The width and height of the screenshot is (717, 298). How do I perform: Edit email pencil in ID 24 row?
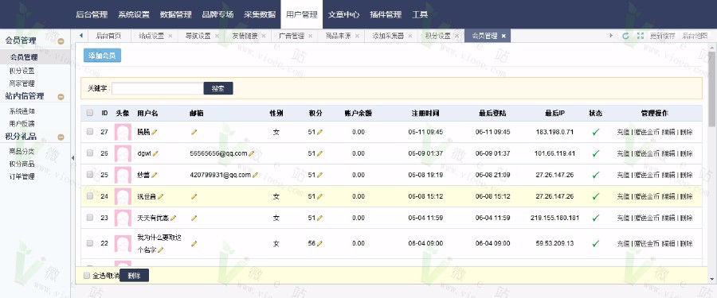click(194, 196)
